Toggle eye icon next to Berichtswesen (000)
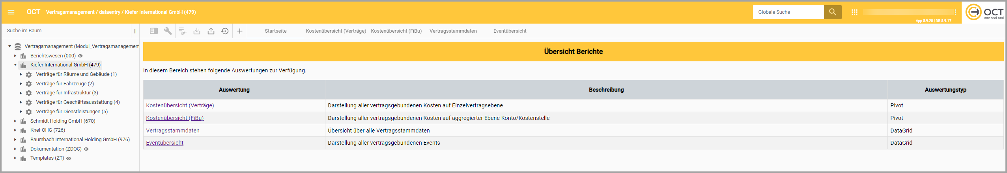The image size is (1007, 173). coord(80,56)
